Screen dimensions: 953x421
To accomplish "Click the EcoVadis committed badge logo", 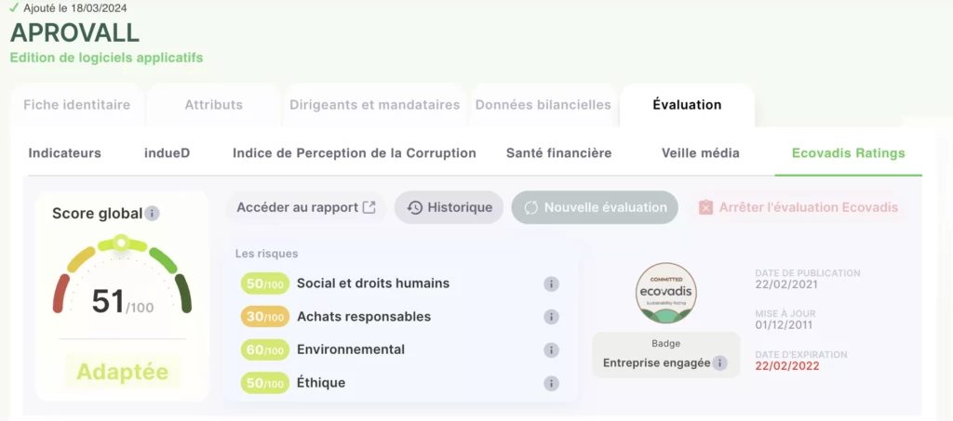I will 665,293.
